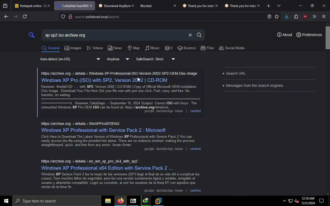Open the Firefox downloads panel

(286, 16)
